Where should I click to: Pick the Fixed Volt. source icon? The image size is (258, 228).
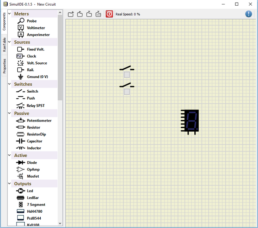(x=21, y=49)
